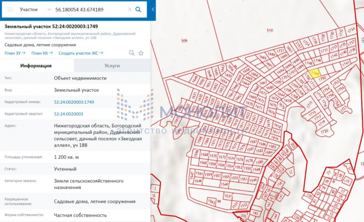Click parcel 1715 on the map
364x222 pixels.
click(x=312, y=113)
